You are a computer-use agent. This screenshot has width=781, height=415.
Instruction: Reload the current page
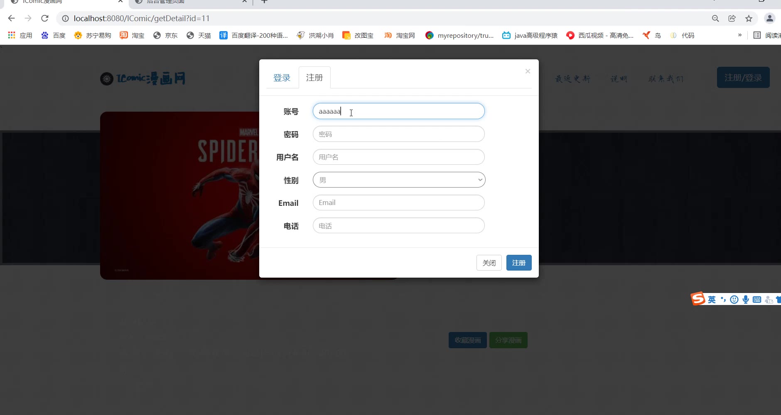[x=45, y=18]
